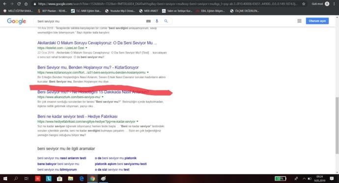Open the MEB ANKET bookmark
The image size is (339, 183).
coord(149,11)
